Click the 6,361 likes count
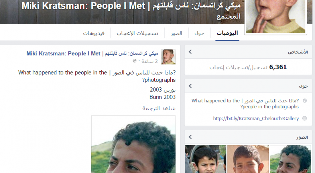Screen dimensions: 315x173 coord(278,67)
